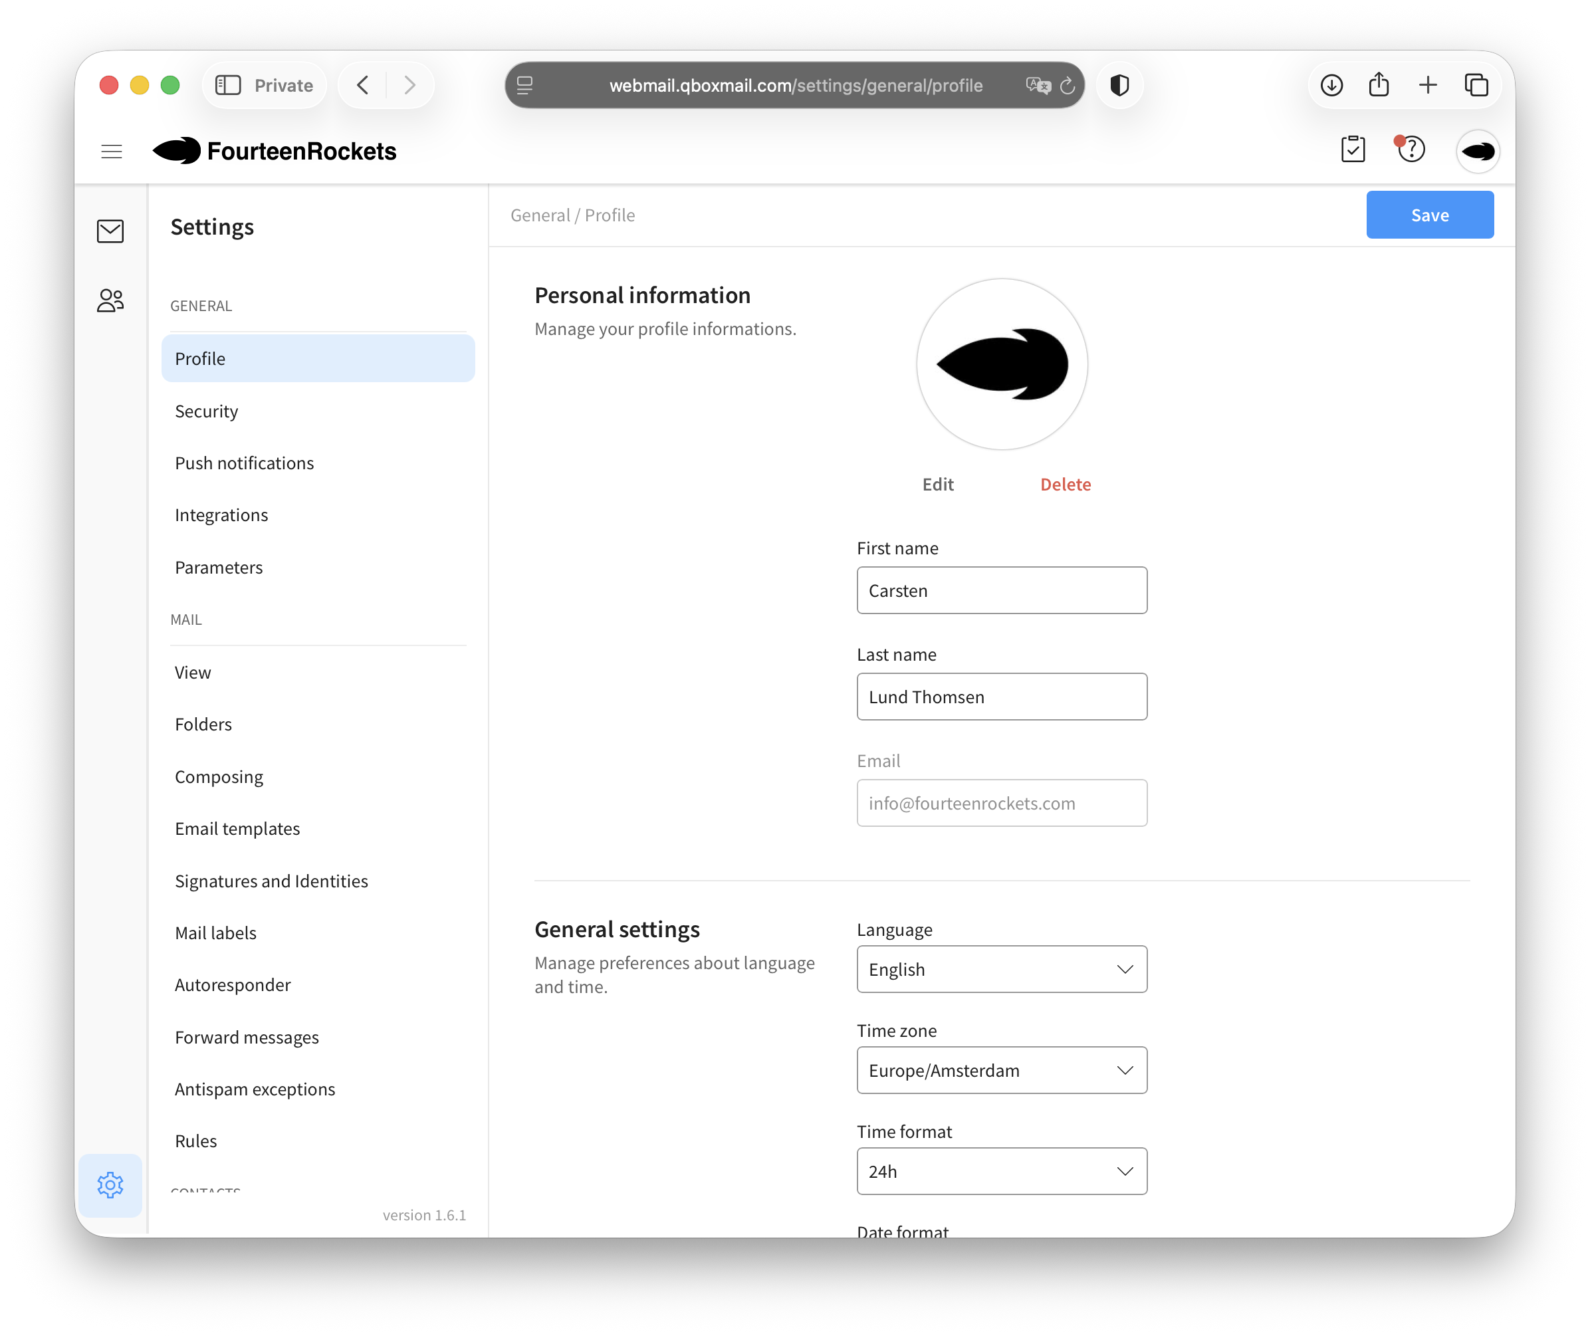Click the share icon

[x=1379, y=84]
